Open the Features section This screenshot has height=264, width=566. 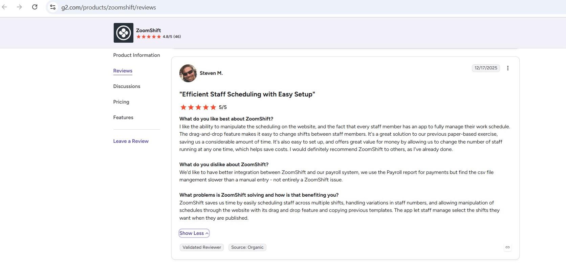[x=123, y=117]
